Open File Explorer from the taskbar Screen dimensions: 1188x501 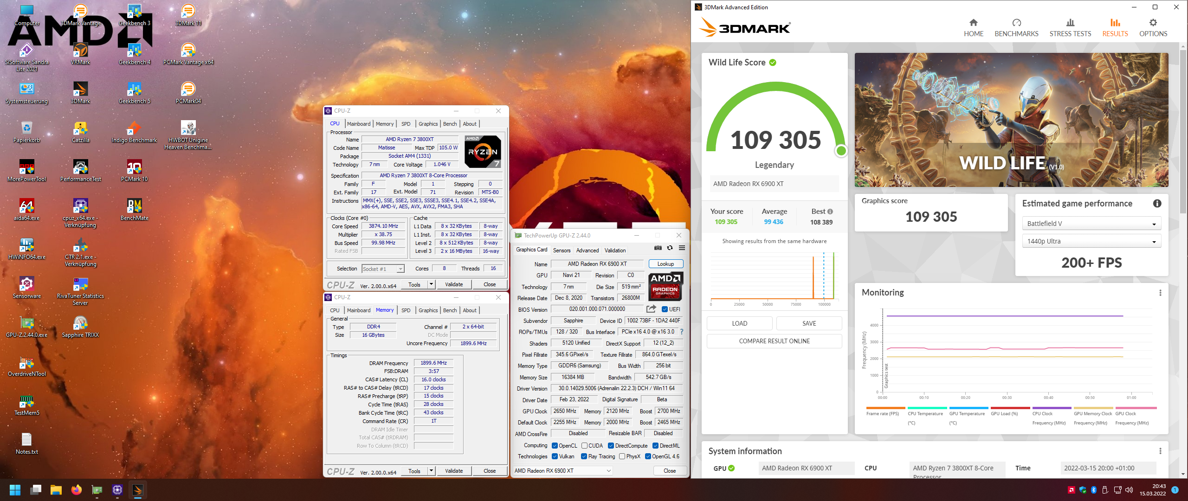56,490
